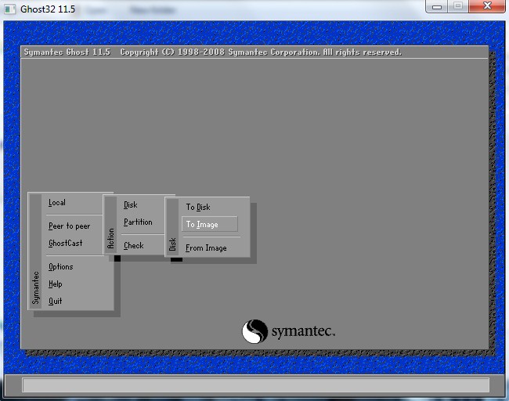Click the bottom status bar field

tap(256, 385)
